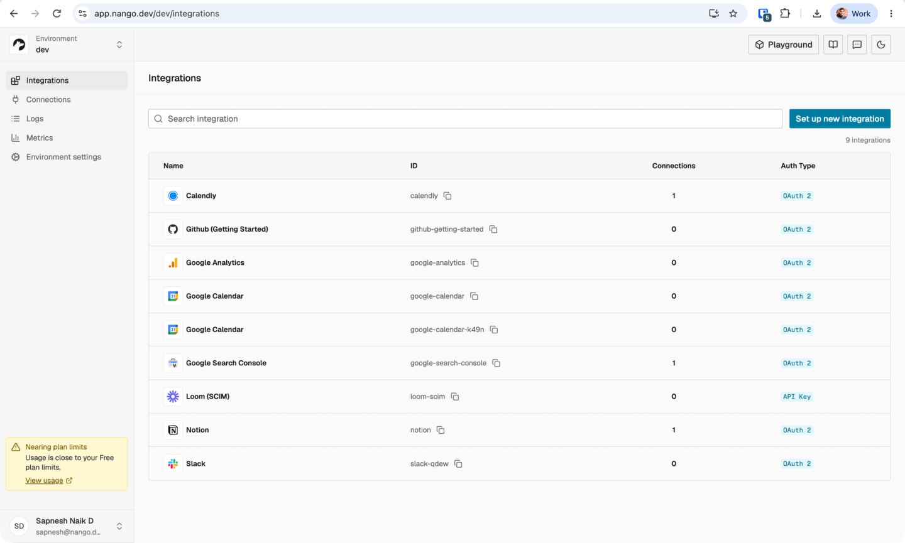The height and width of the screenshot is (543, 905).
Task: Focus the Search integration field
Action: [x=465, y=119]
